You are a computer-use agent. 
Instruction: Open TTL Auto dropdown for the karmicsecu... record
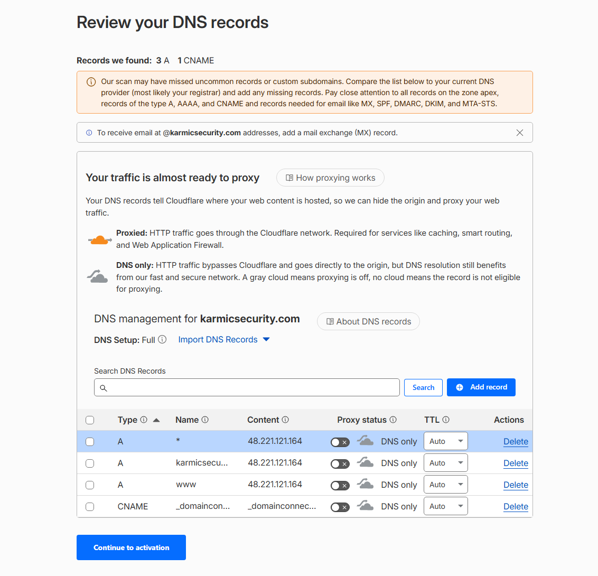[x=445, y=463]
